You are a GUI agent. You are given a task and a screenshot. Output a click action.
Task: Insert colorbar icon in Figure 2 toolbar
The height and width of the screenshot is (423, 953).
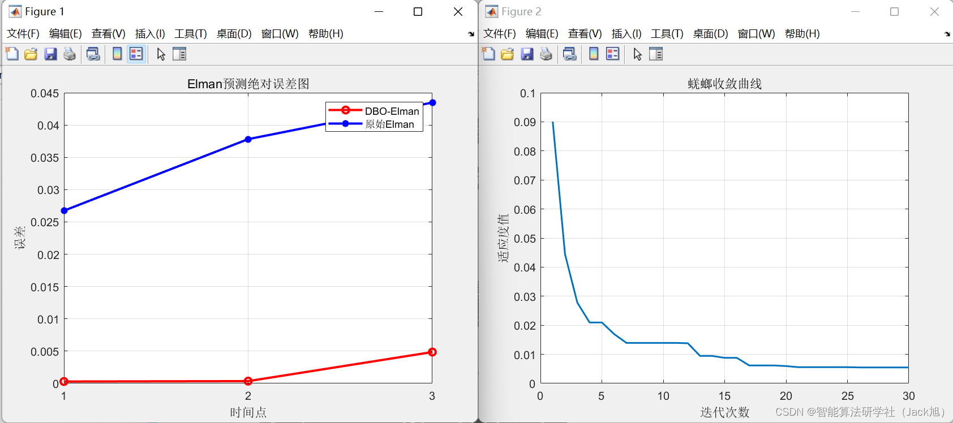click(x=594, y=54)
